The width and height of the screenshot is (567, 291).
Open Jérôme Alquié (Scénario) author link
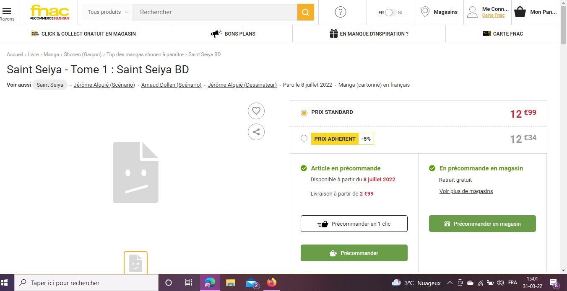click(104, 85)
